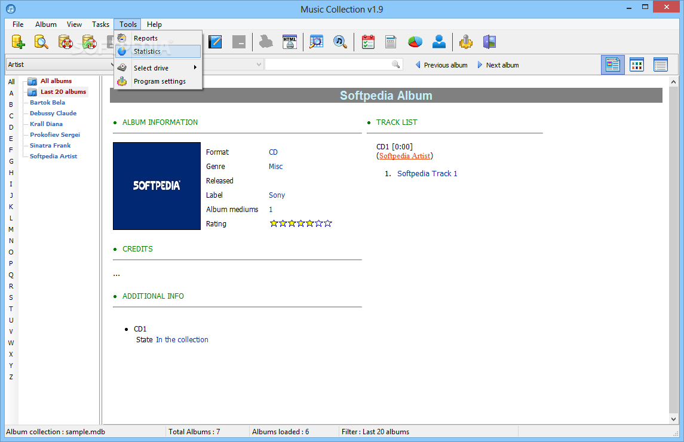Filter by All in the alphabet index
The width and height of the screenshot is (684, 442).
coord(11,82)
